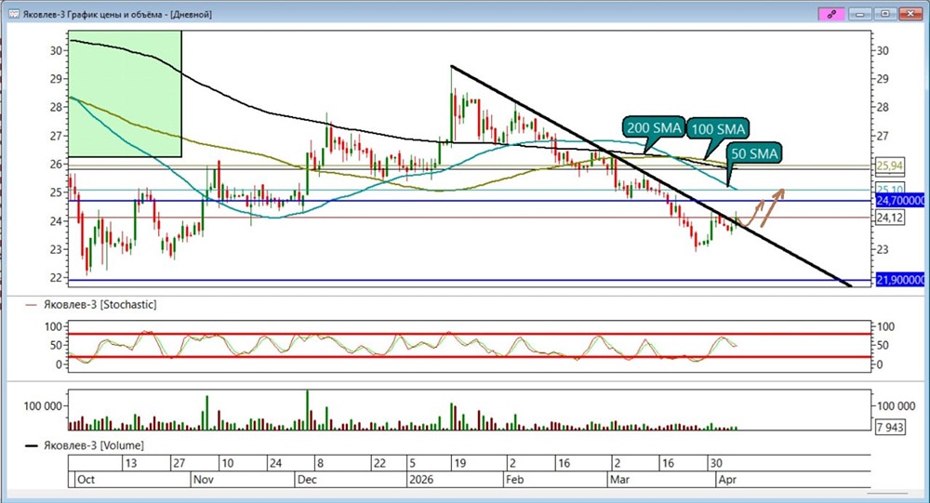Select the '100 SMA' callout label

click(x=718, y=128)
